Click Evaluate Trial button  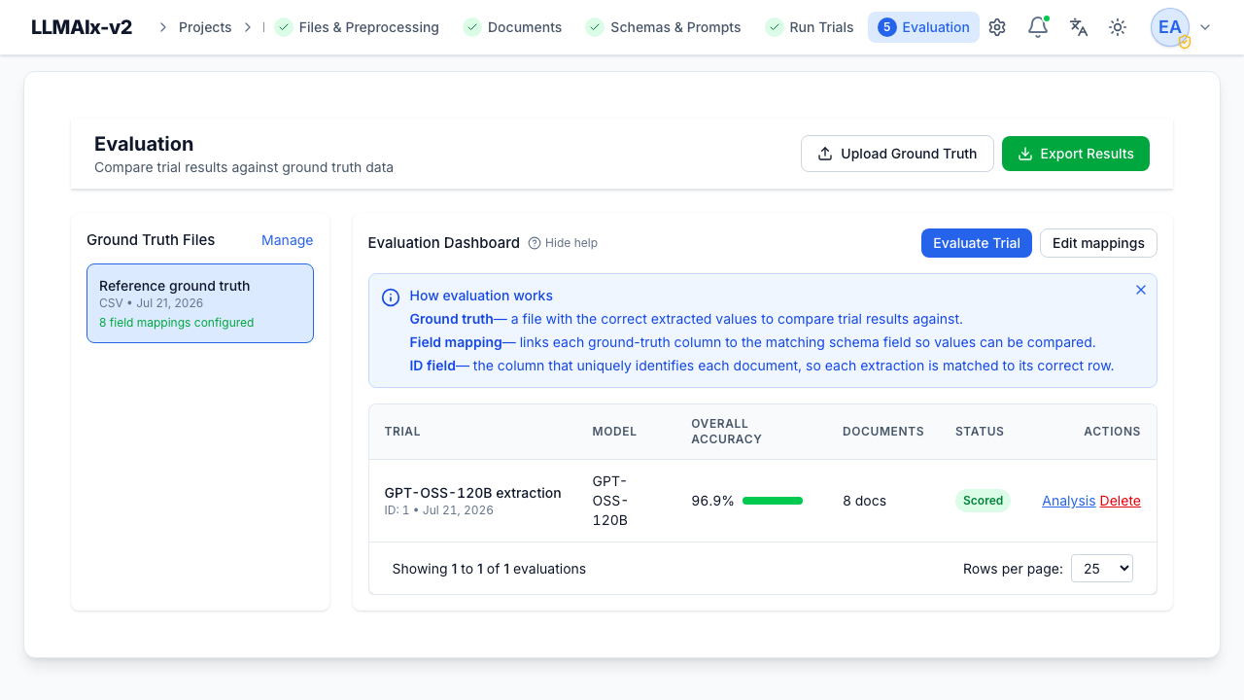tap(977, 243)
